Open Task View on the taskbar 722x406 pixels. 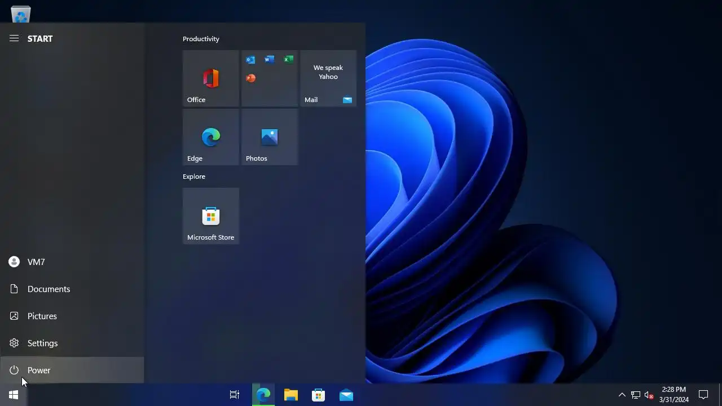(235, 395)
